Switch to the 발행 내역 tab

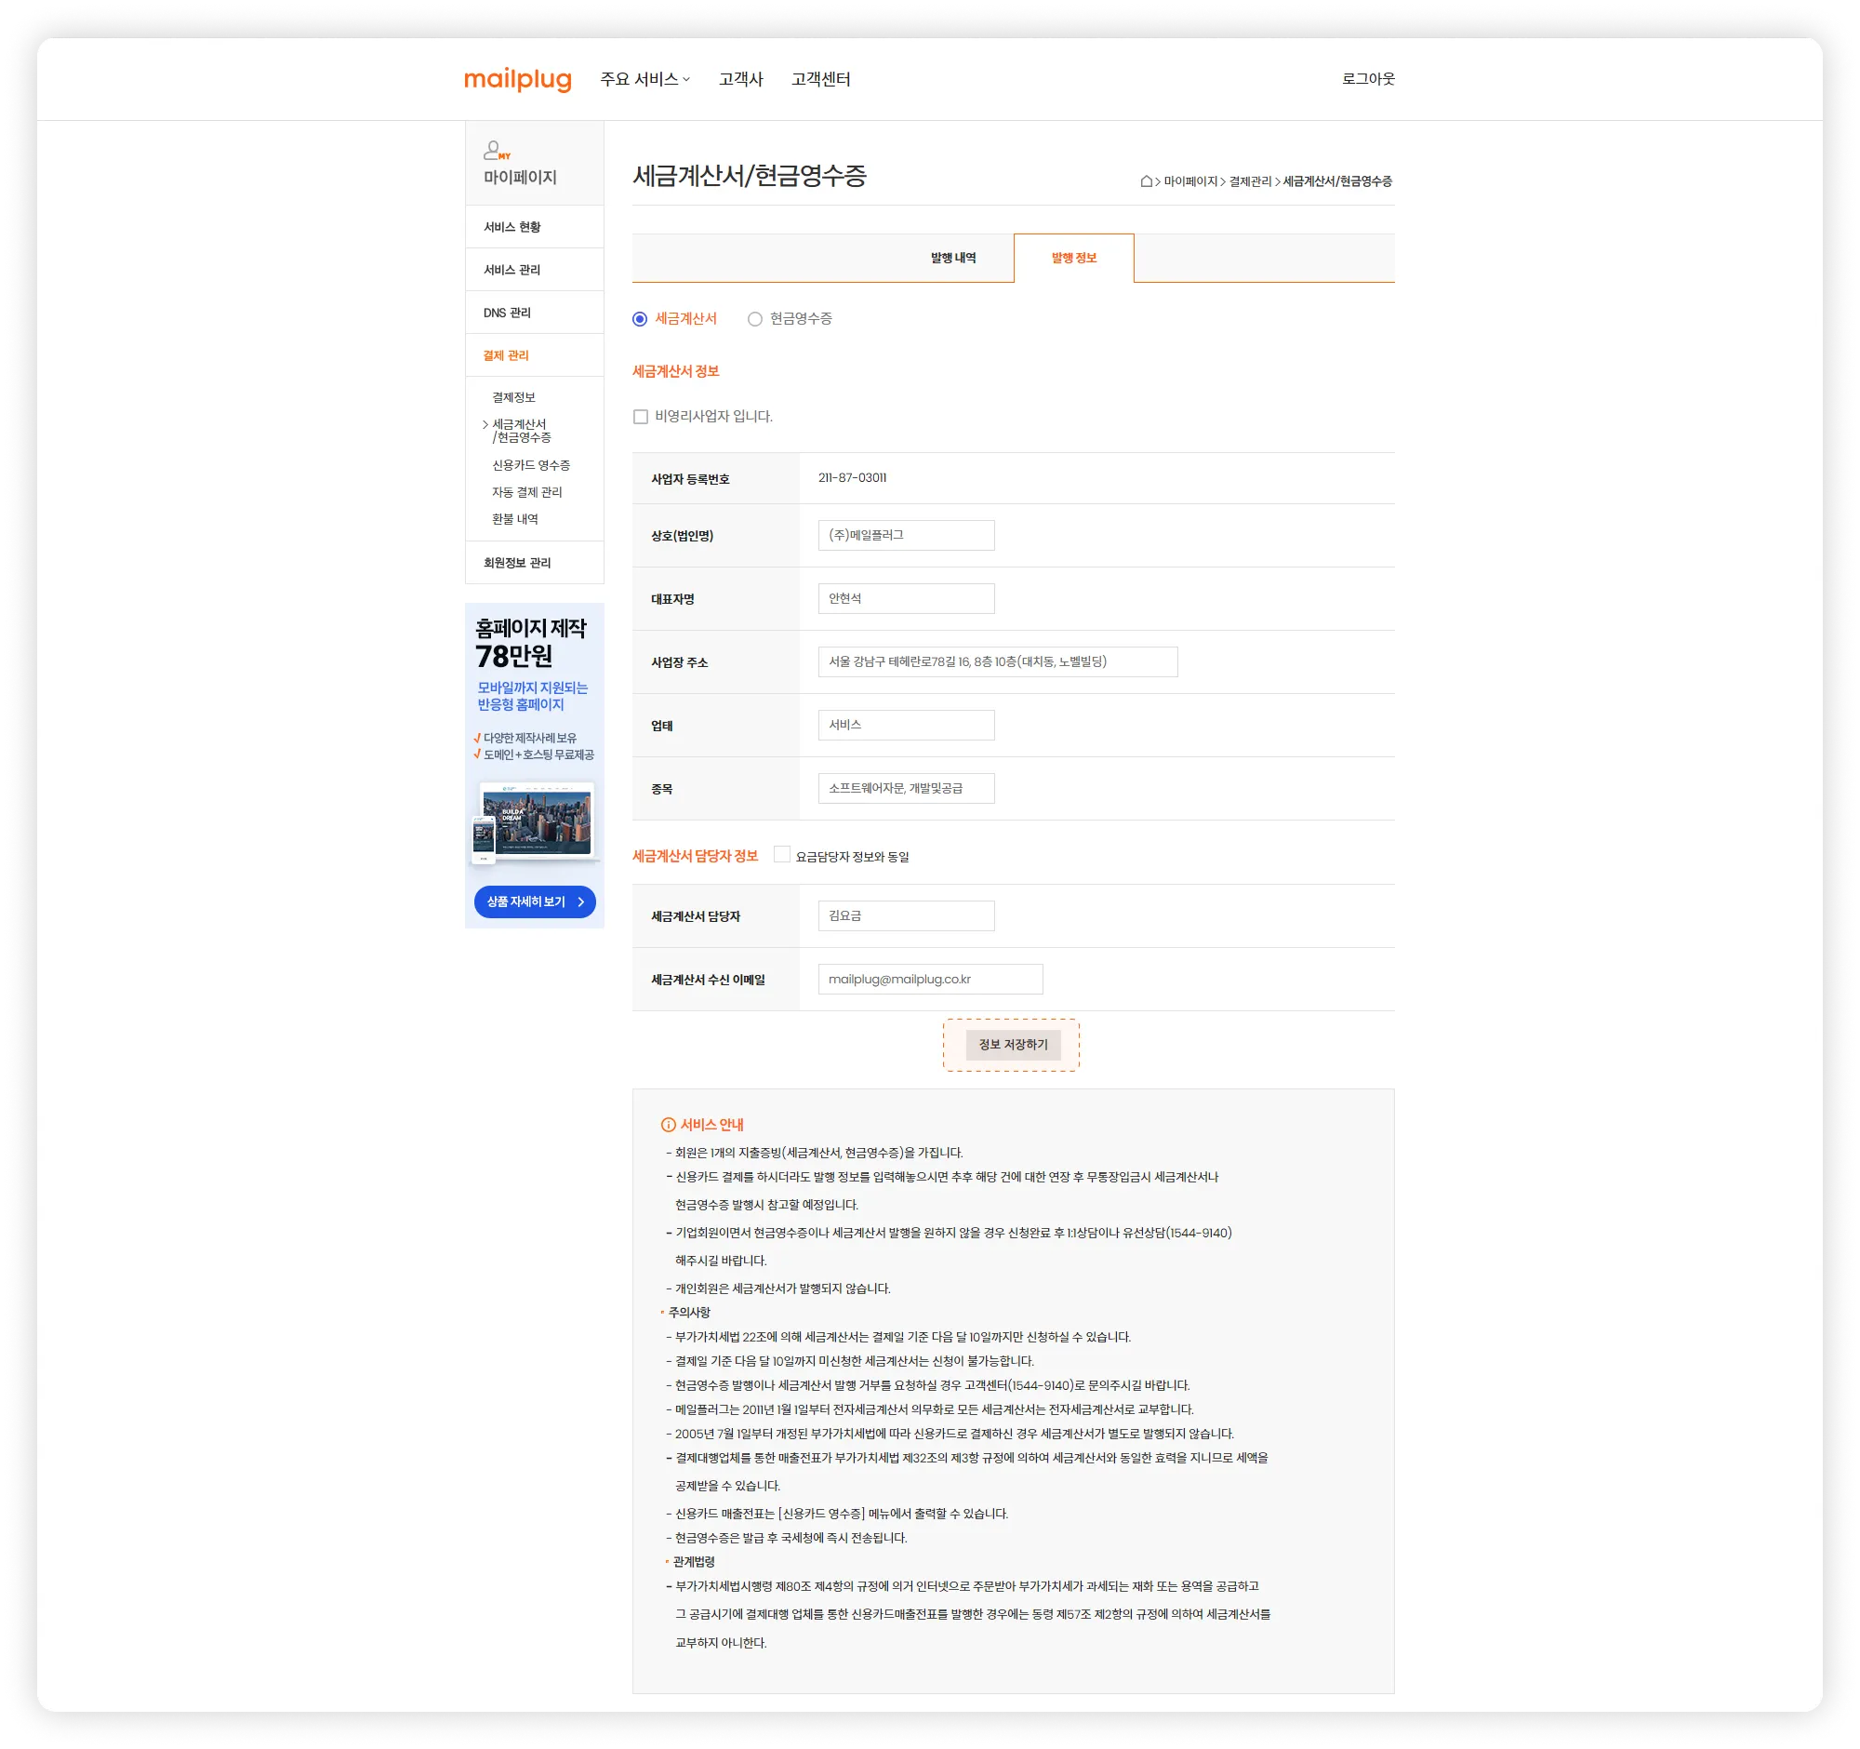pos(952,259)
